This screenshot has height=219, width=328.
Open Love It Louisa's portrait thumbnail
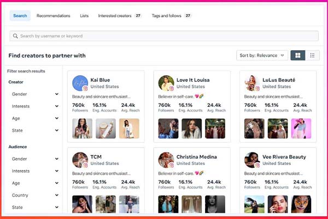click(x=192, y=129)
